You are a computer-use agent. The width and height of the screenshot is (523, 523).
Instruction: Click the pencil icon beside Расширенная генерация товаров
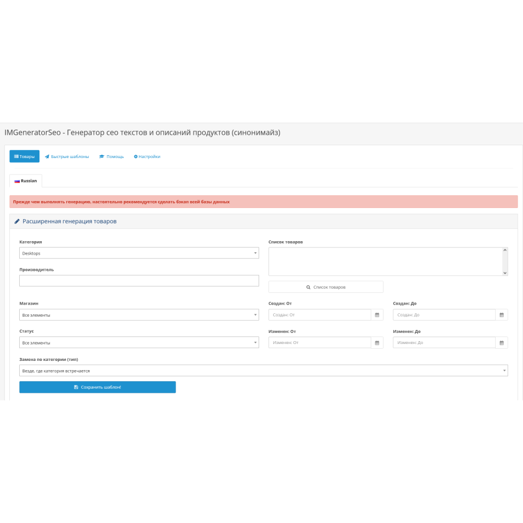tap(17, 221)
